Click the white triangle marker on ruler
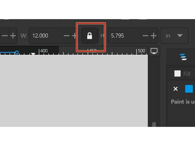The height and width of the screenshot is (146, 195). click(33, 54)
